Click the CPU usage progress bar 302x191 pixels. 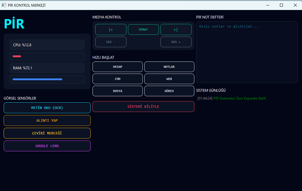point(47,56)
